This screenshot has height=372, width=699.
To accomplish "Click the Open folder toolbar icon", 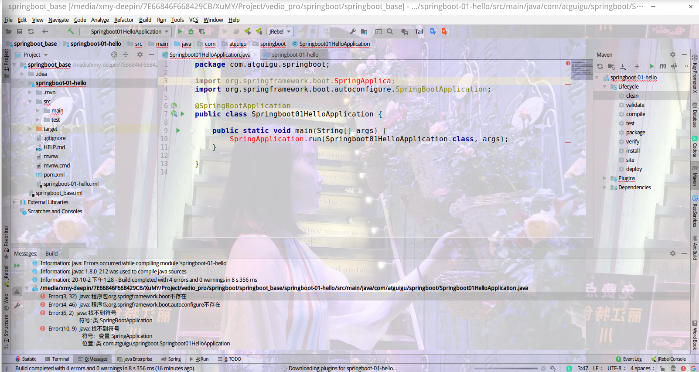I will [x=8, y=31].
